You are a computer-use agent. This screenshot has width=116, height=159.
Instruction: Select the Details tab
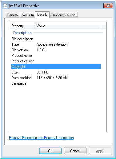42,15
